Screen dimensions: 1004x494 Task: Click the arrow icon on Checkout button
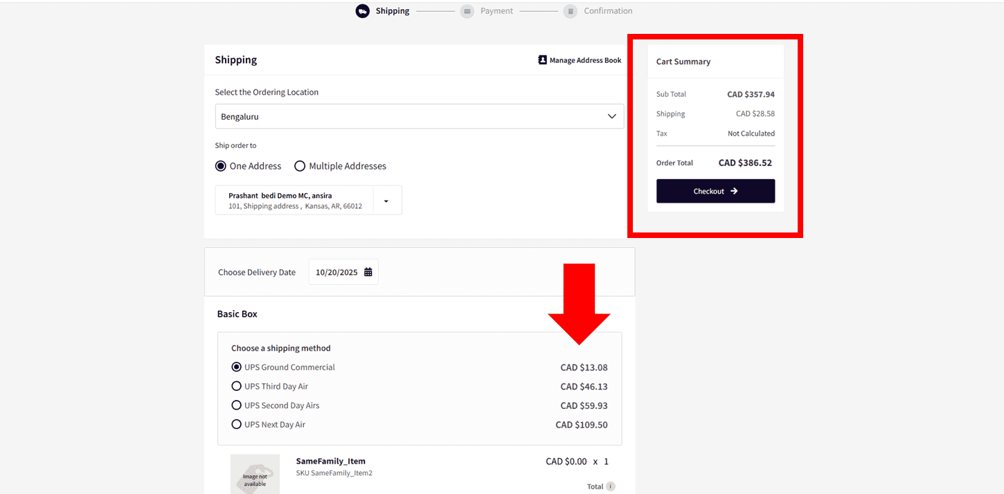pos(734,191)
